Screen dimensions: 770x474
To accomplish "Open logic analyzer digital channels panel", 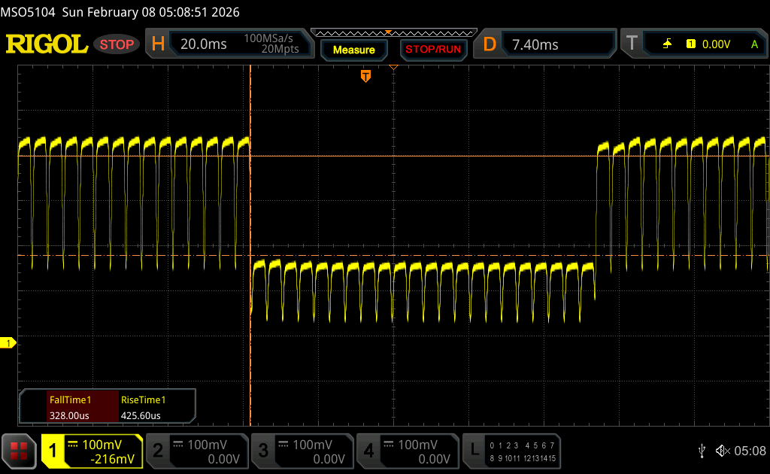I will click(x=511, y=451).
